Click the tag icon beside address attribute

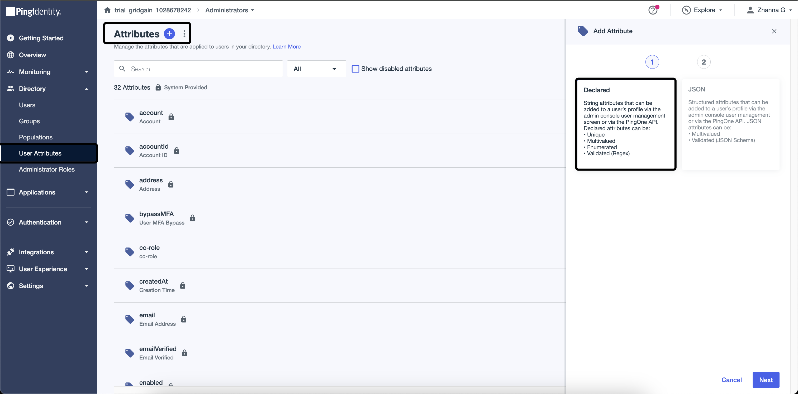130,184
